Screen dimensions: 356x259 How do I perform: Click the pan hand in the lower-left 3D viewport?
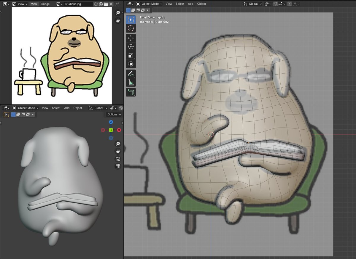point(118,151)
